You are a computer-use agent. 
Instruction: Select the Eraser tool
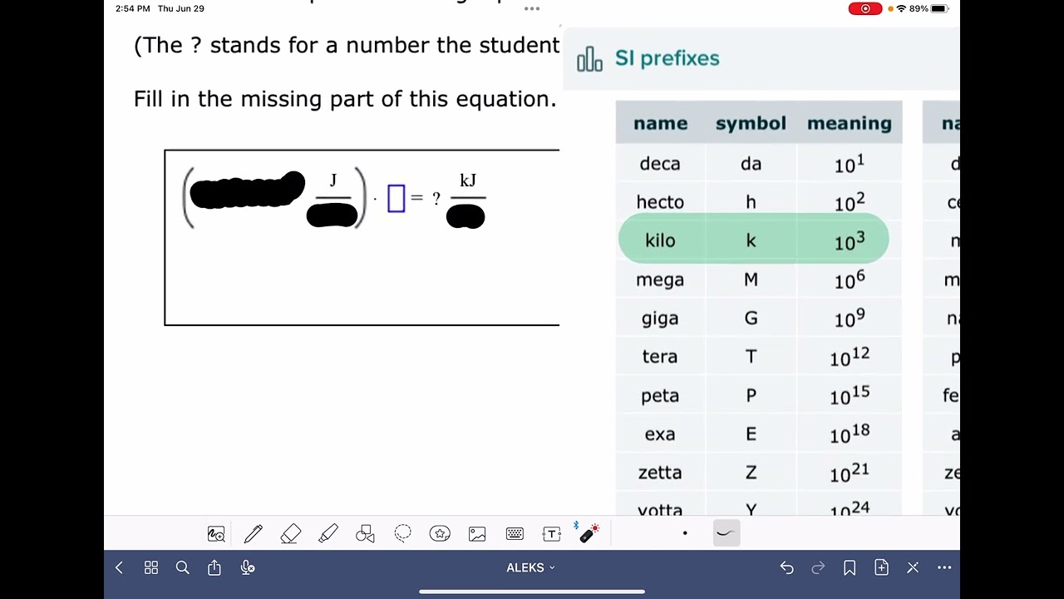[291, 534]
